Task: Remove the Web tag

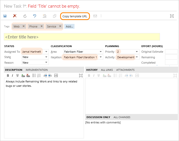Action: click(23, 26)
